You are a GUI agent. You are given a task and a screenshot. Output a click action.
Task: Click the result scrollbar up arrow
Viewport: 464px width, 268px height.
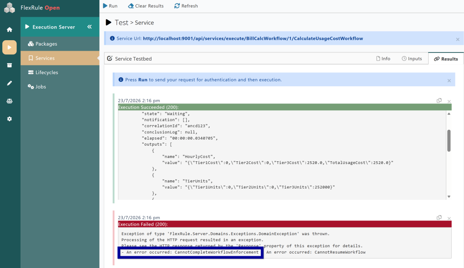449,113
